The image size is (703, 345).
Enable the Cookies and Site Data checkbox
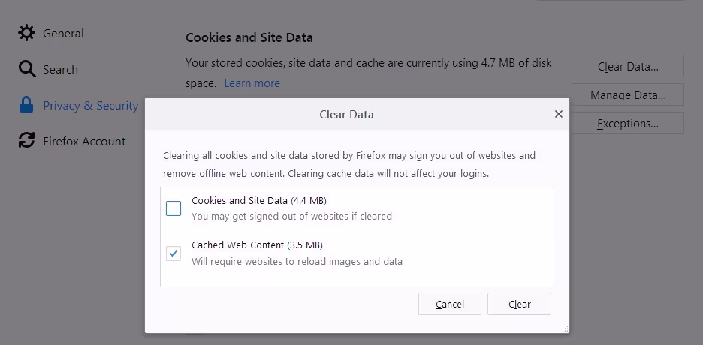(x=173, y=208)
